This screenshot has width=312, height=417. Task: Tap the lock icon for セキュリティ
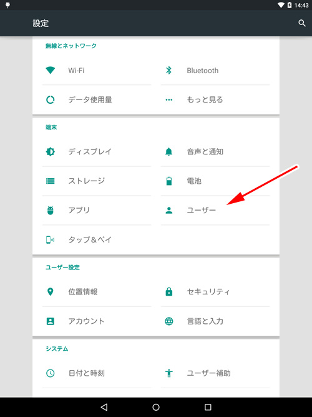[169, 292]
